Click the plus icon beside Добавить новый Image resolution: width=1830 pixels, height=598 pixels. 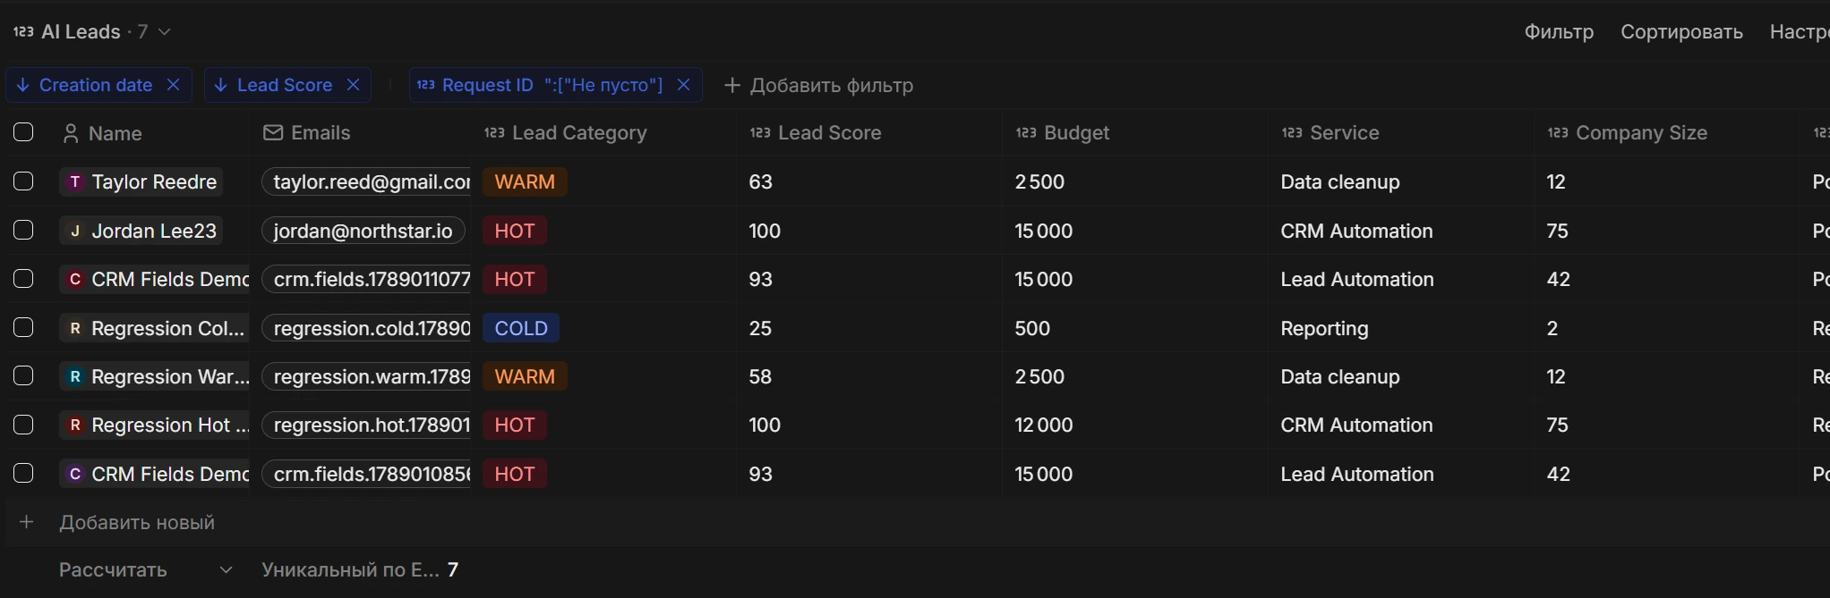[x=27, y=522]
